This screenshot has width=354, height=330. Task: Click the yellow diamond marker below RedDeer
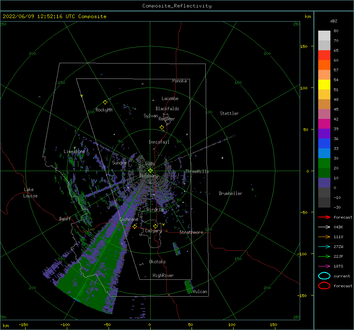coord(162,128)
